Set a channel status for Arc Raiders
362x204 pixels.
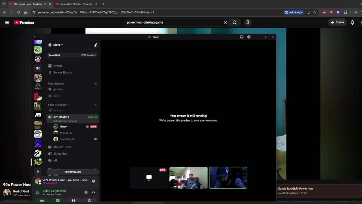[x=65, y=121]
